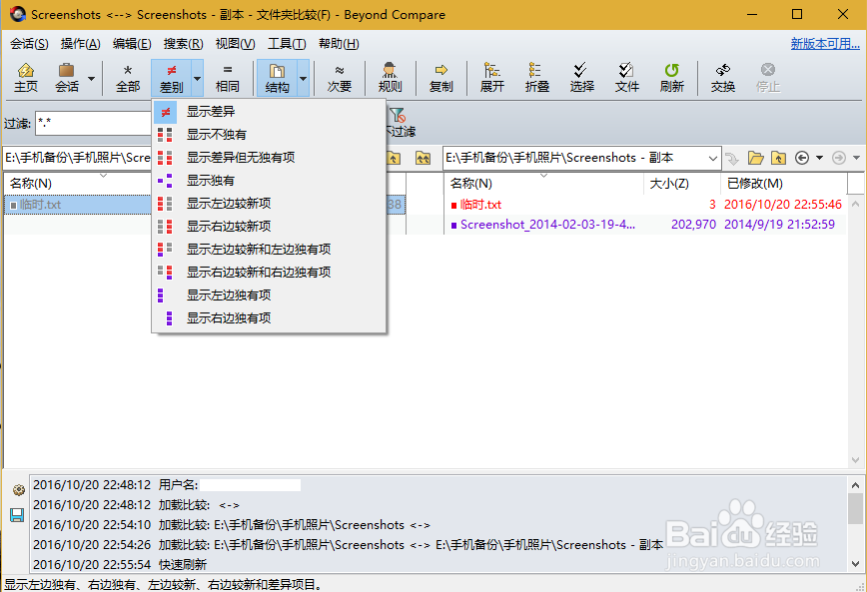The height and width of the screenshot is (592, 867).
Task: Click the 停止 stop toolbar icon
Action: 768,78
